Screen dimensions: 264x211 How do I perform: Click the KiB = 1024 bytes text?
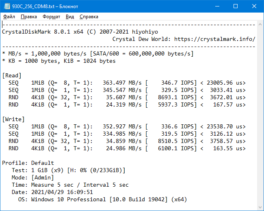(90, 61)
